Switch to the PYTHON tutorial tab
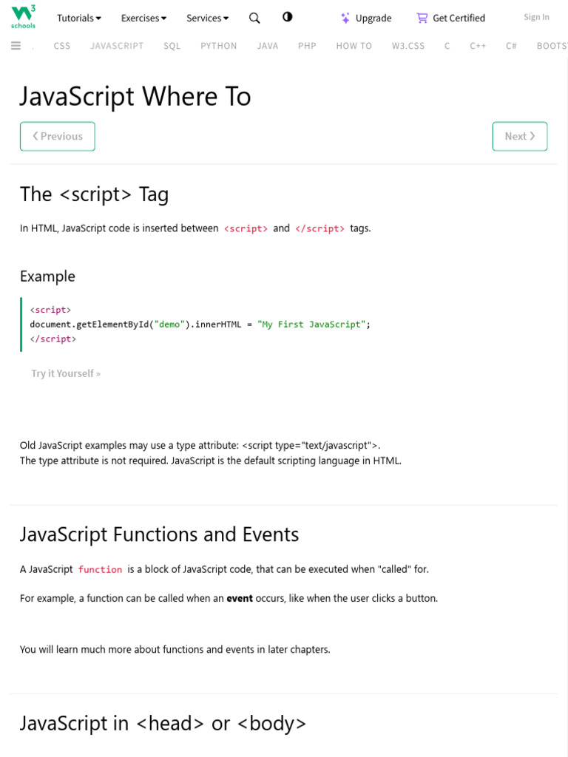The height and width of the screenshot is (757, 568). pos(219,46)
